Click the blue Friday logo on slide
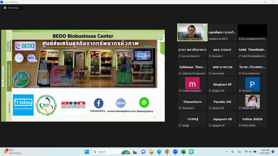 (x=23, y=105)
